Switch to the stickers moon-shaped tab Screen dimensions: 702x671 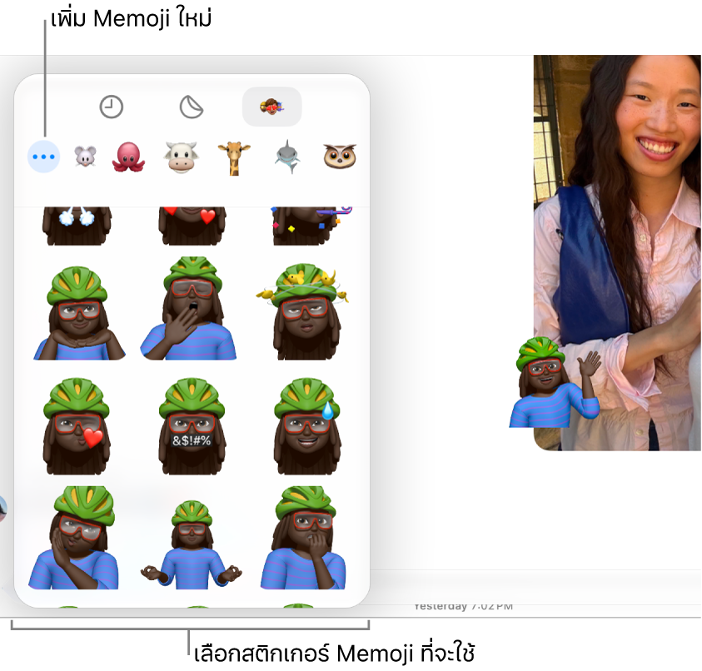[192, 107]
